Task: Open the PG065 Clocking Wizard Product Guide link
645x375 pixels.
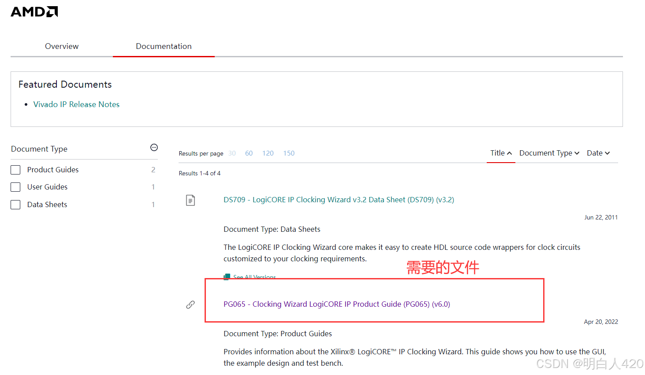Action: tap(337, 304)
